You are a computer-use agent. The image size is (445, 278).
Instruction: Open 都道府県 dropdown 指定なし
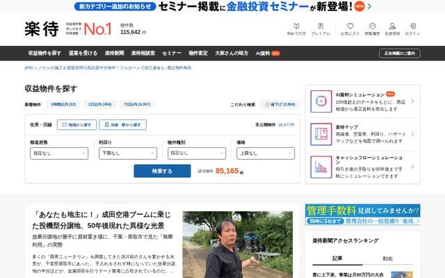(x=59, y=153)
